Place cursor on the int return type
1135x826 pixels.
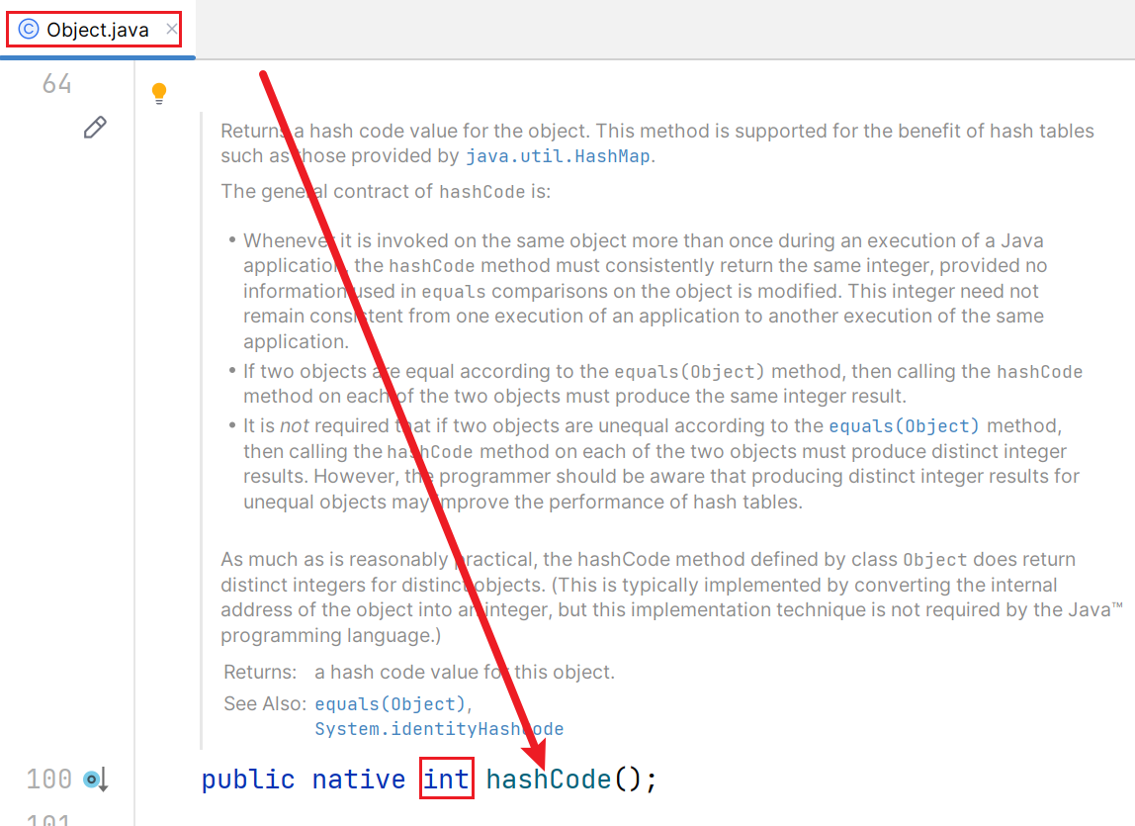pyautogui.click(x=446, y=780)
